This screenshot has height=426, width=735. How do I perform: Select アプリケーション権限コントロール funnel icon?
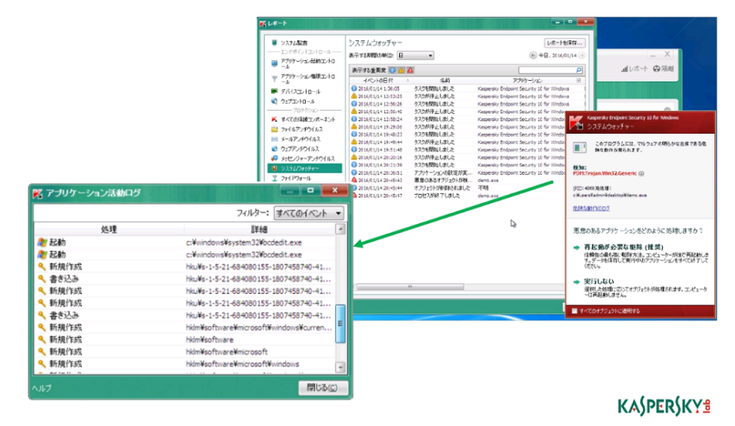point(274,78)
